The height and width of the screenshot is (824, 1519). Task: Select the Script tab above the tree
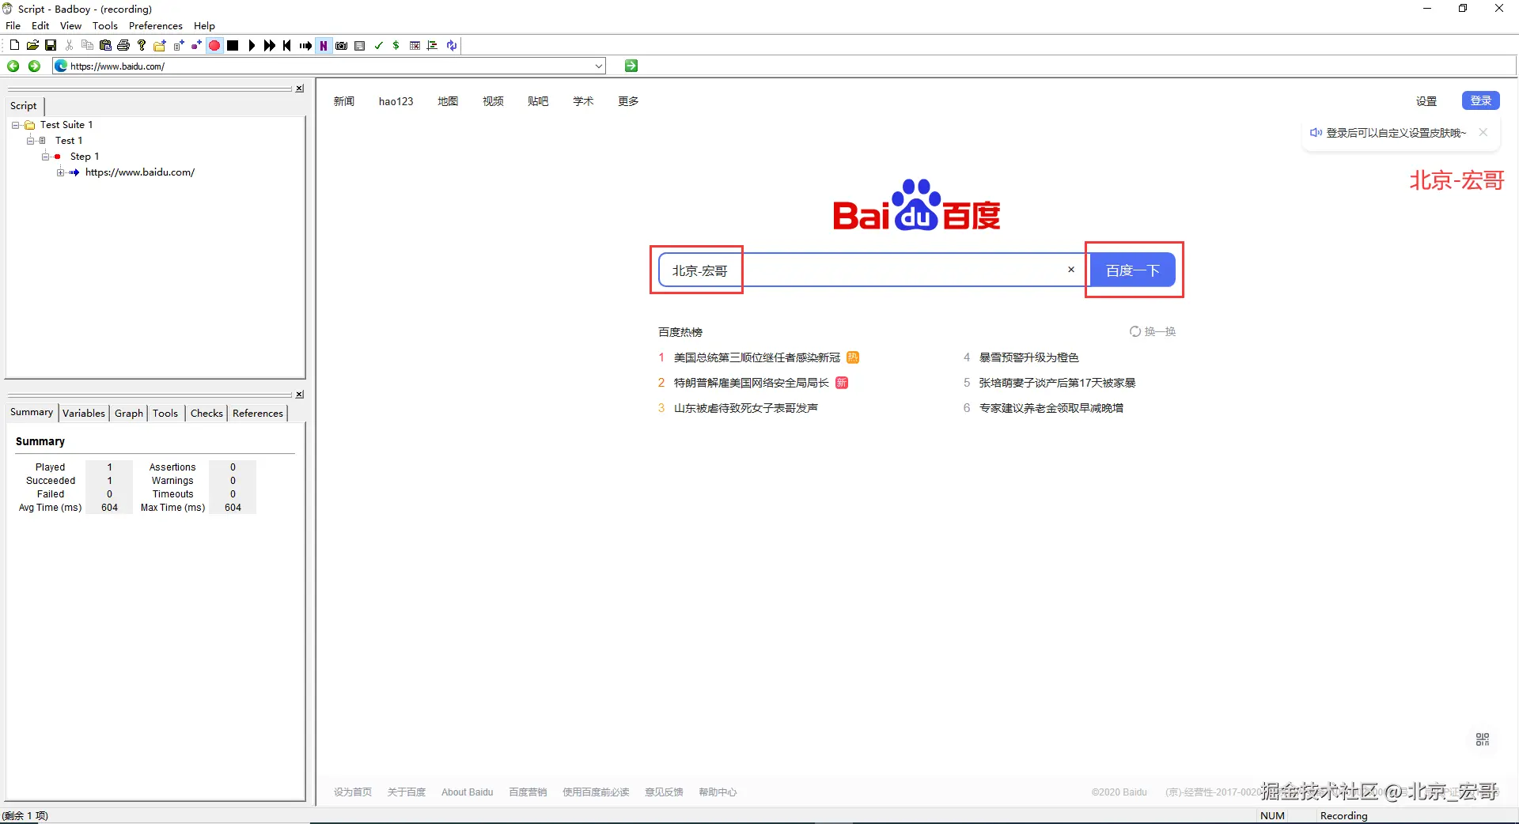pos(24,106)
